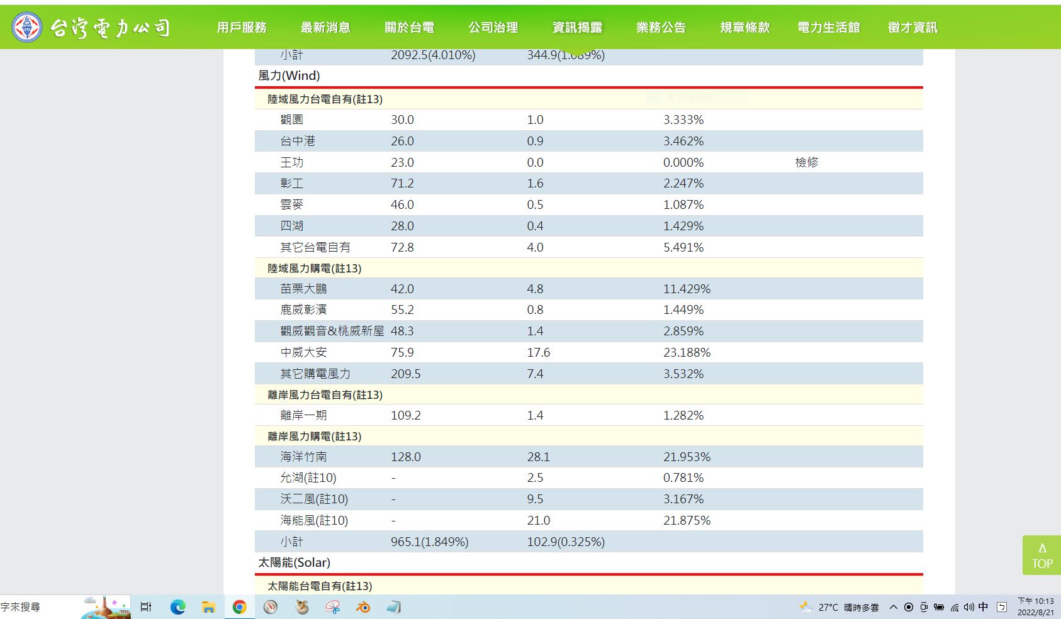
Task: Open the 用戶服務 menu
Action: tap(242, 27)
